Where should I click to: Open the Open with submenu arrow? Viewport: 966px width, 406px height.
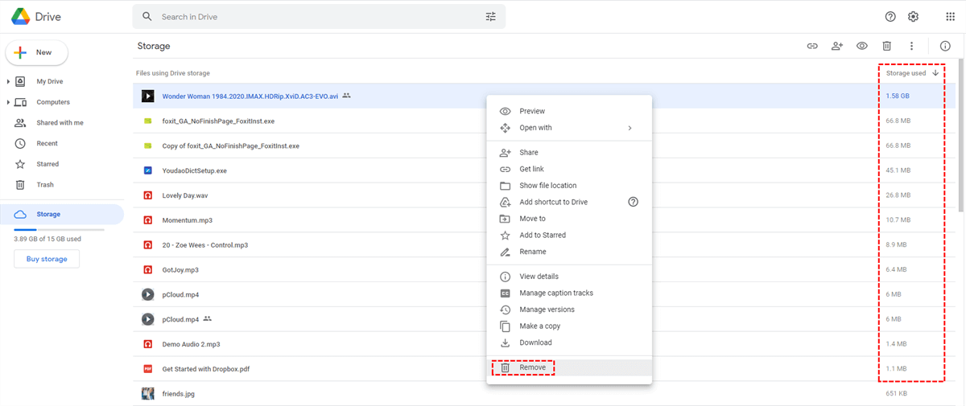pyautogui.click(x=630, y=128)
